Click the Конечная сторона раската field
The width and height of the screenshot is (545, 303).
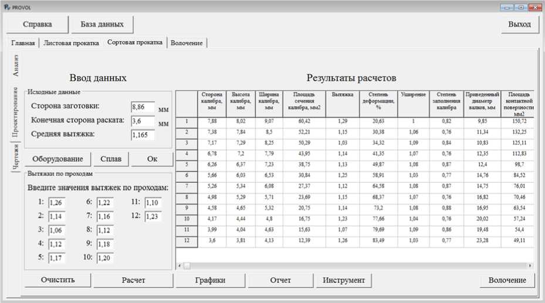[x=143, y=121]
